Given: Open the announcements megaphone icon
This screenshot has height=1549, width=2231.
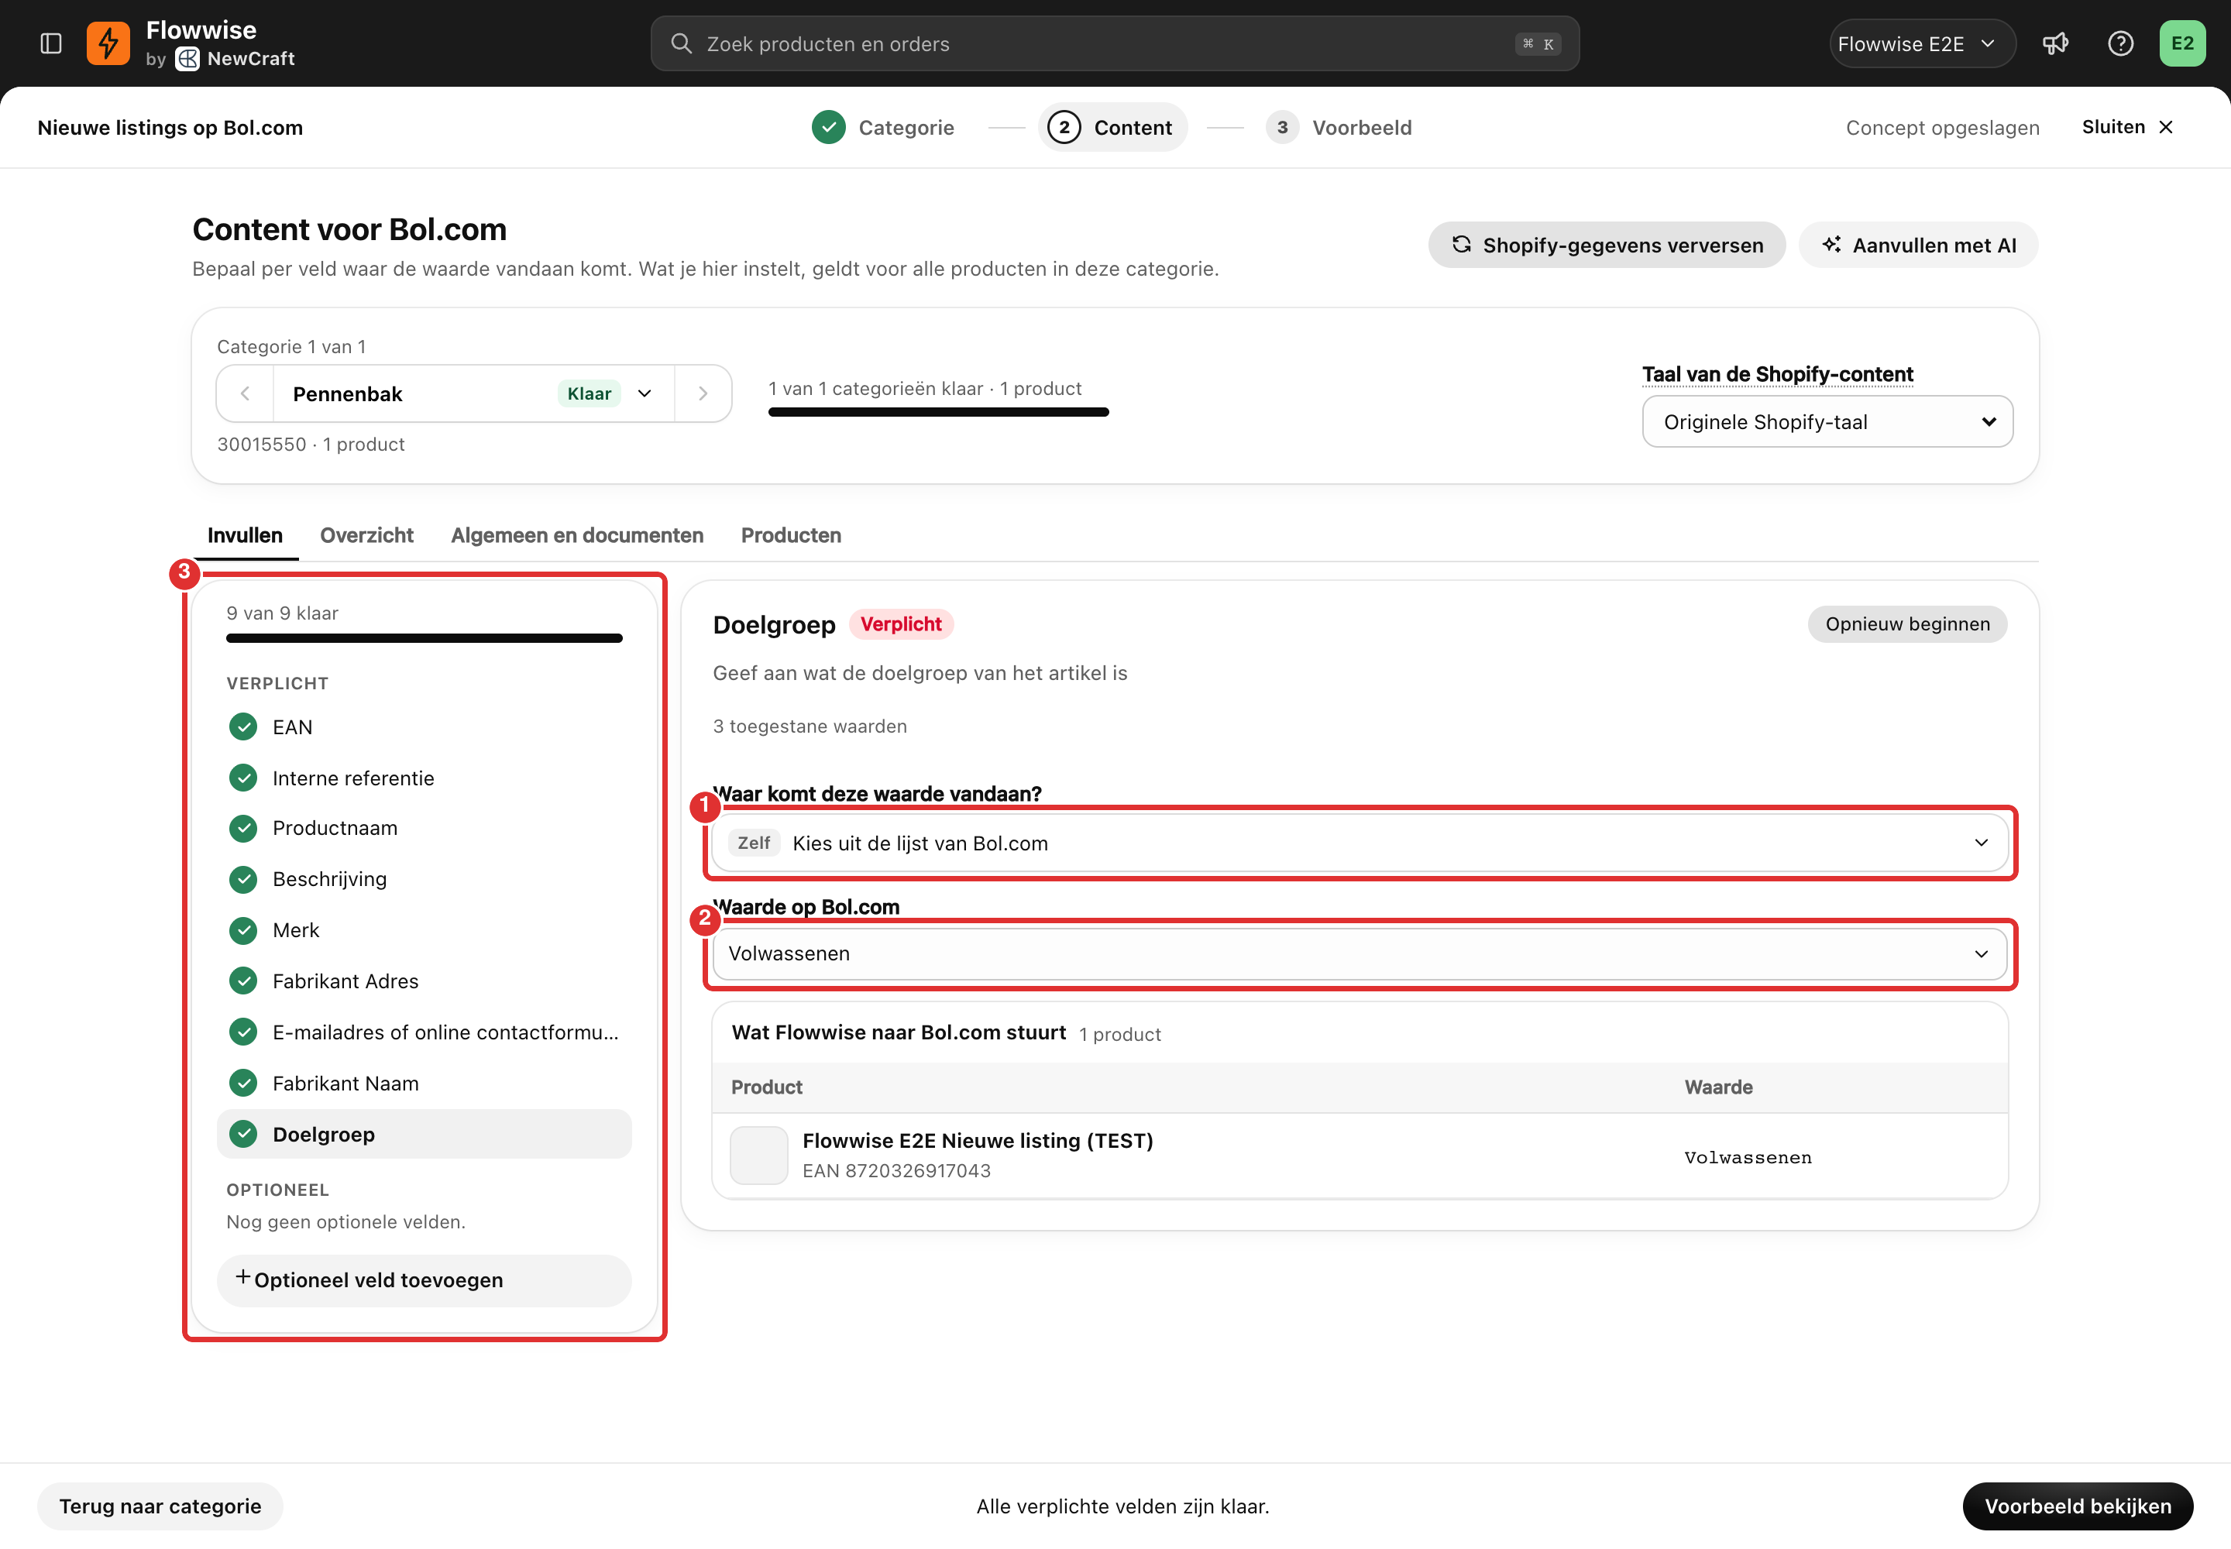Looking at the screenshot, I should pyautogui.click(x=2055, y=43).
